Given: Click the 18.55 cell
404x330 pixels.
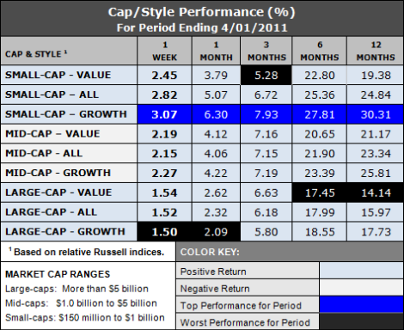Looking at the screenshot, I should tap(320, 231).
